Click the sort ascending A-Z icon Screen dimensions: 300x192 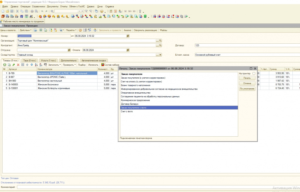pos(36,64)
